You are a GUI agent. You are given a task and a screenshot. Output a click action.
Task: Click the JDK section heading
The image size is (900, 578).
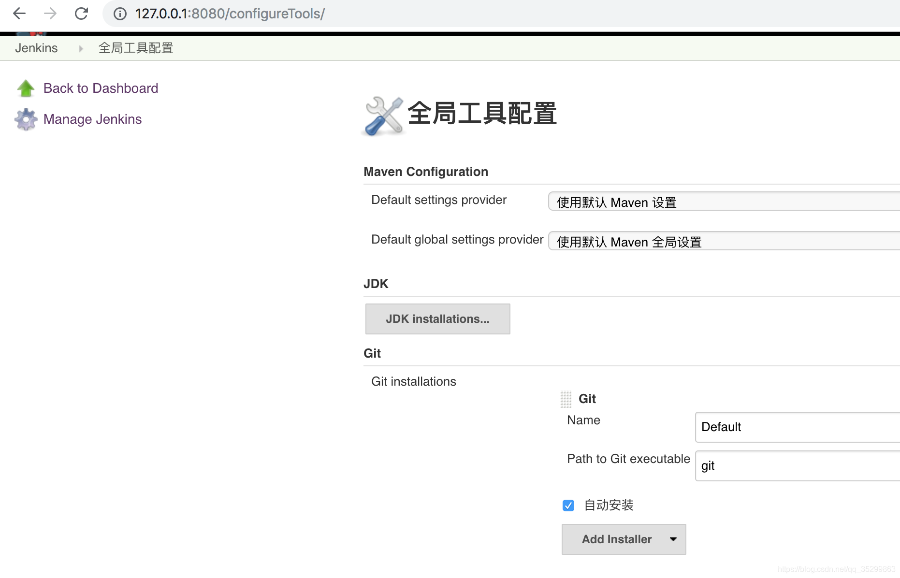coord(376,284)
